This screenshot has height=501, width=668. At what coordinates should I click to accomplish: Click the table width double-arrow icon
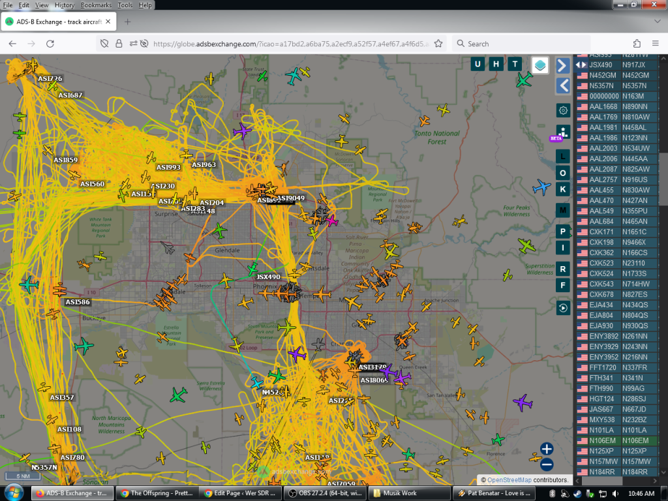[581, 65]
